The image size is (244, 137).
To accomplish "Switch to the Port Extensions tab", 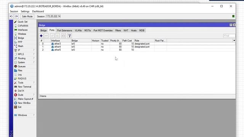I will point(64,30).
